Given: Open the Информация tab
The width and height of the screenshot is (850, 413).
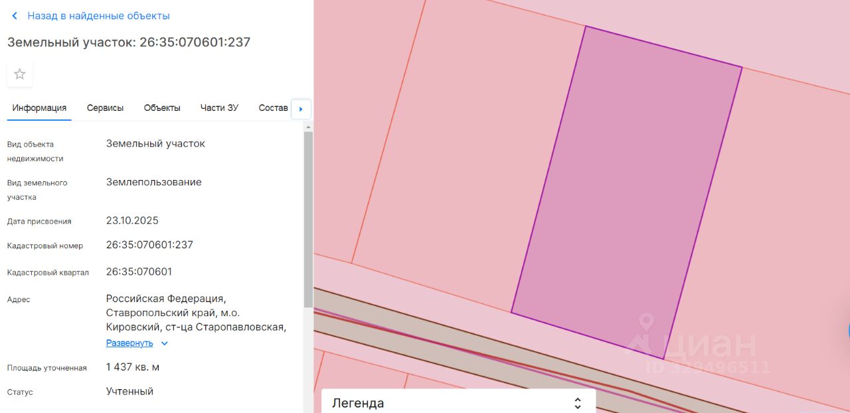Looking at the screenshot, I should (x=39, y=108).
